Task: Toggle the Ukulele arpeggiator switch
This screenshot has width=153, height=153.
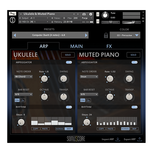Action: tap(69, 62)
